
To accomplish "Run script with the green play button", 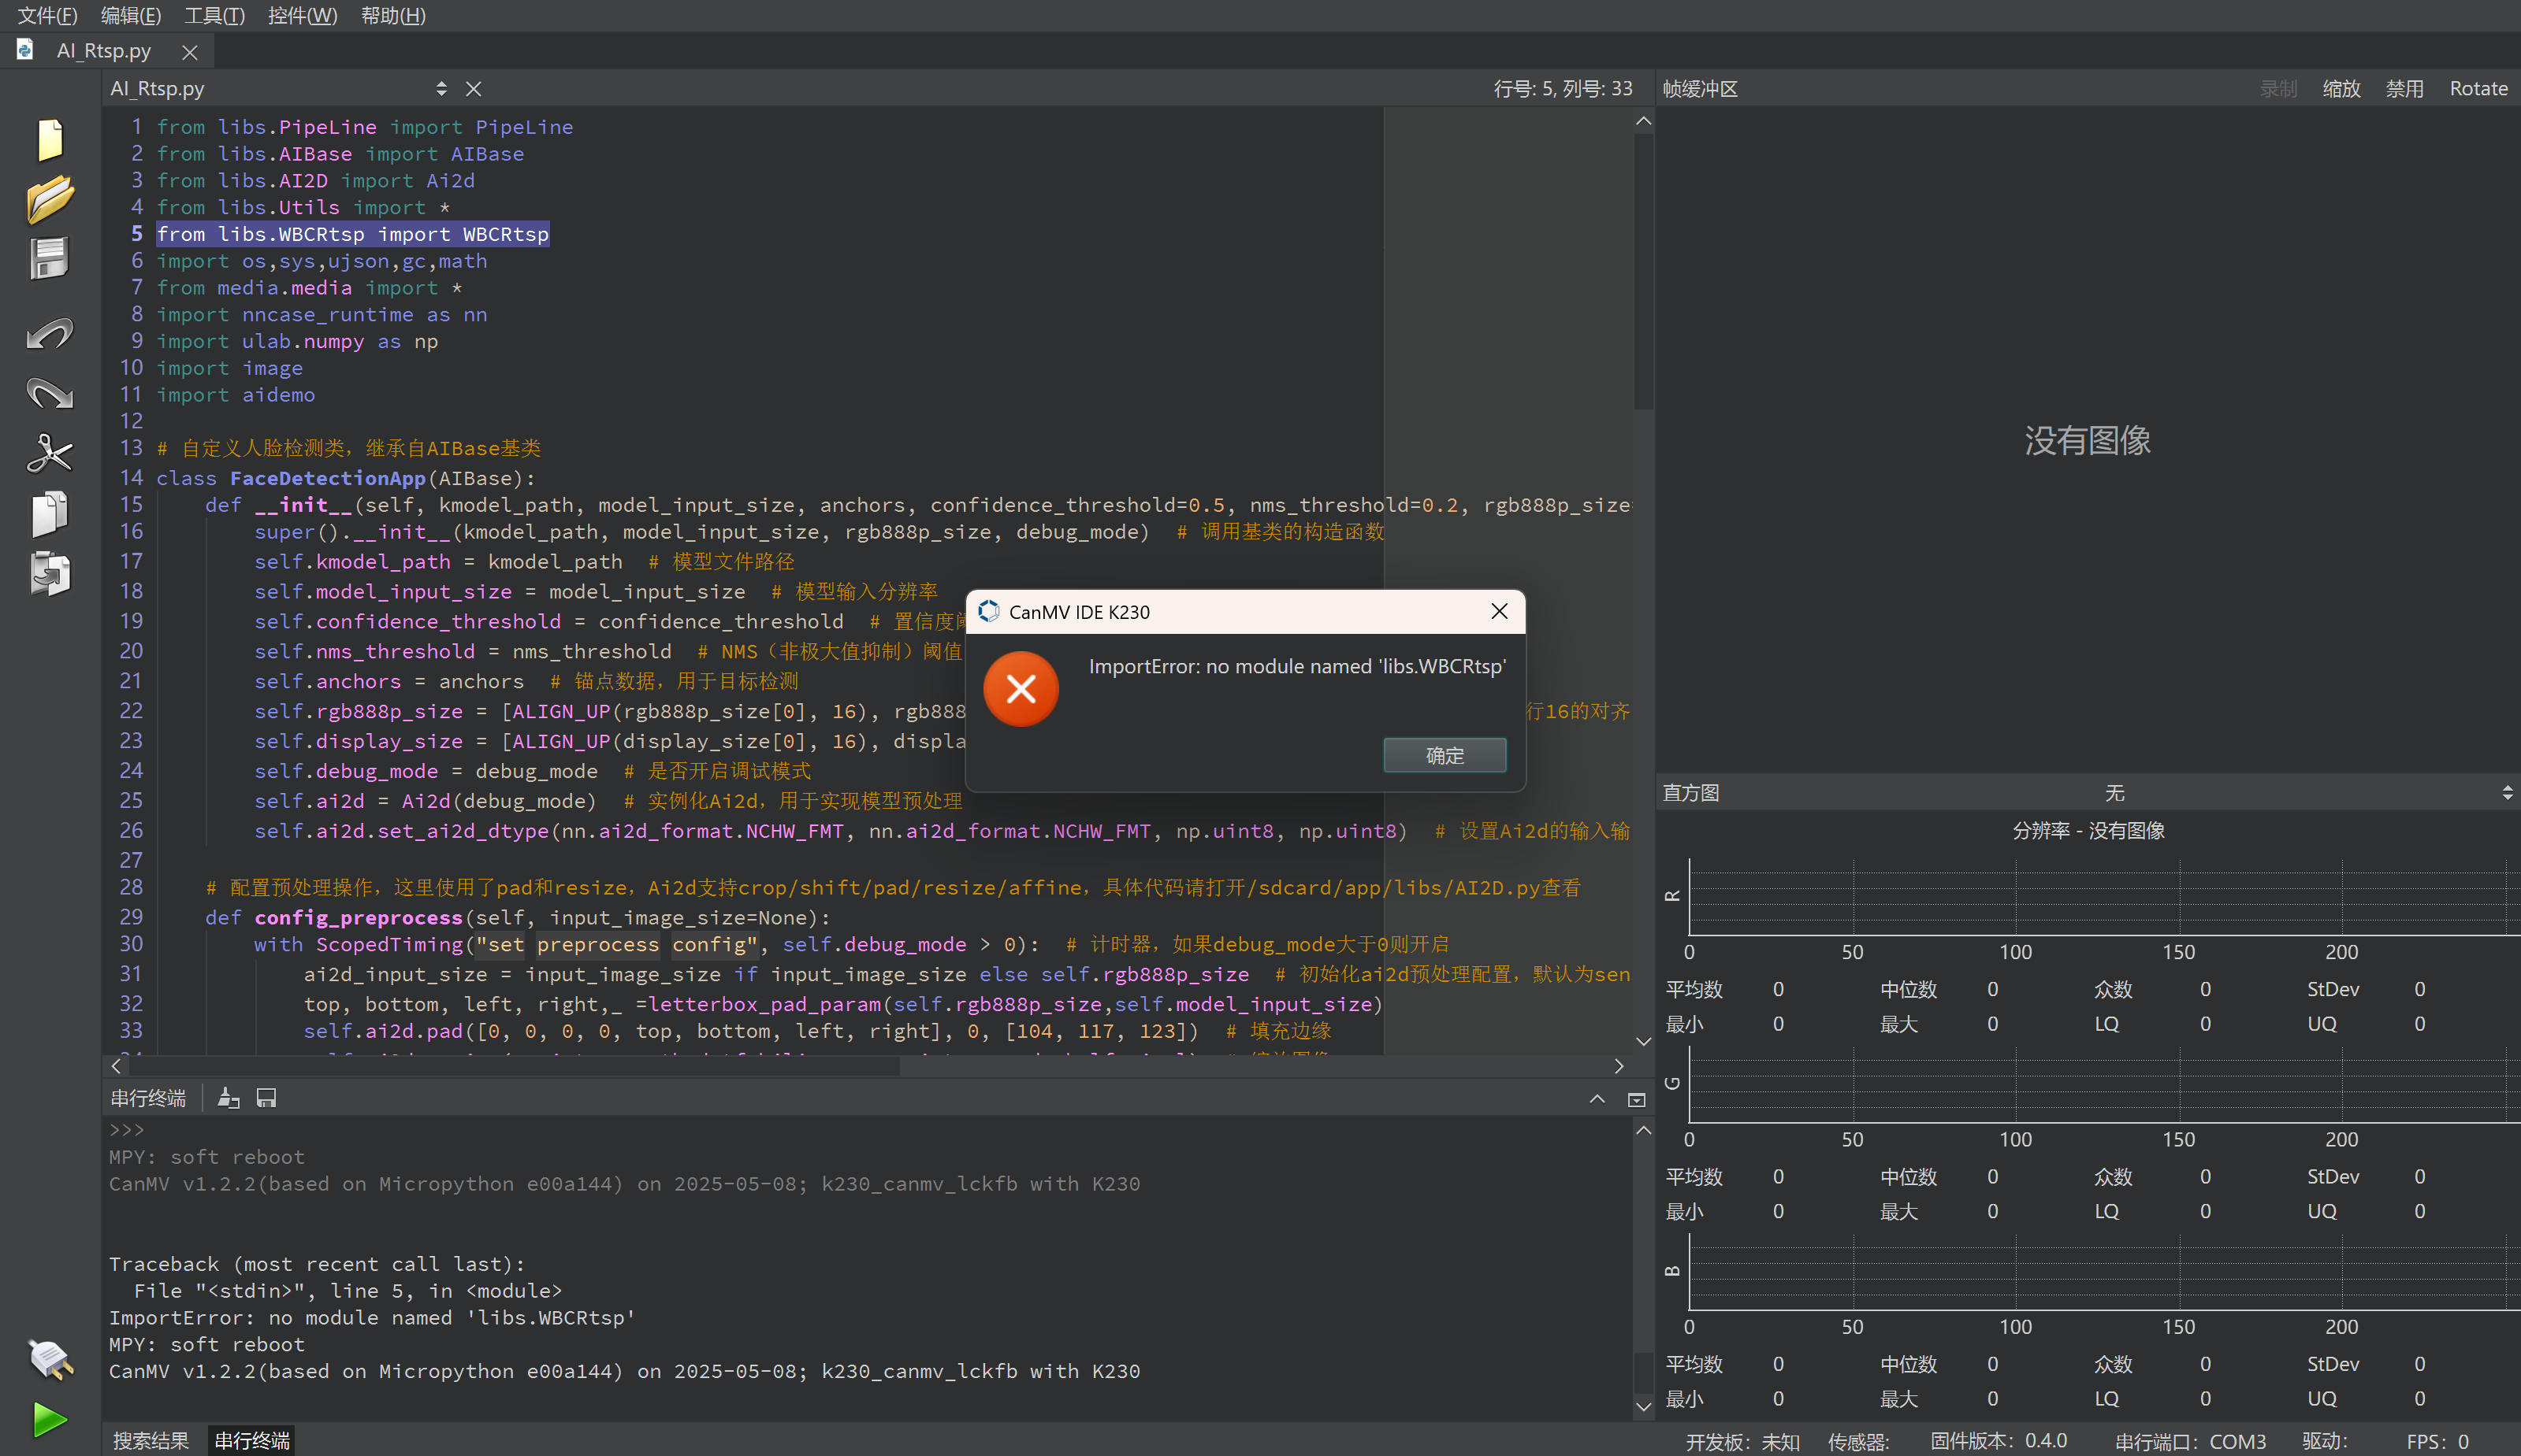I will point(50,1419).
